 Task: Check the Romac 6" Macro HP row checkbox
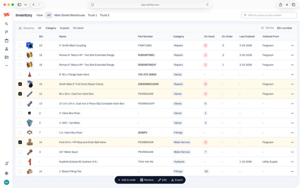coord(20,65)
